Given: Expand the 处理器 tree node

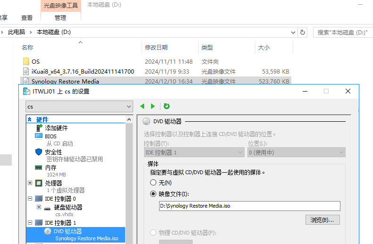Looking at the screenshot, I should [x=30, y=183].
